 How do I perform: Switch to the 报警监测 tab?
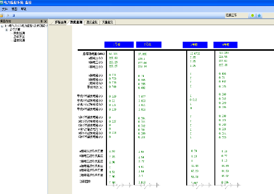pos(60,22)
